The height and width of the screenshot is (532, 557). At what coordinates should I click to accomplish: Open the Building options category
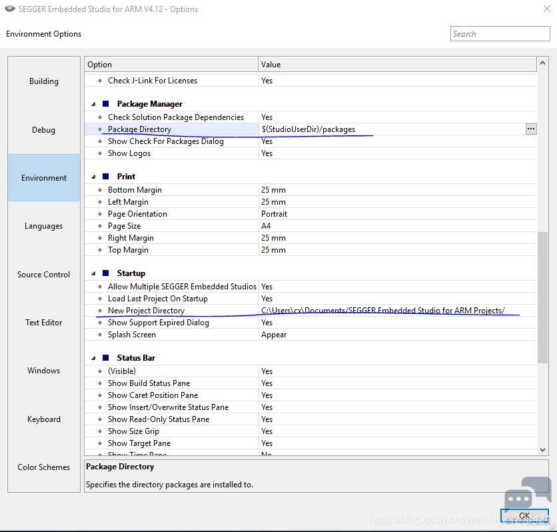point(44,81)
